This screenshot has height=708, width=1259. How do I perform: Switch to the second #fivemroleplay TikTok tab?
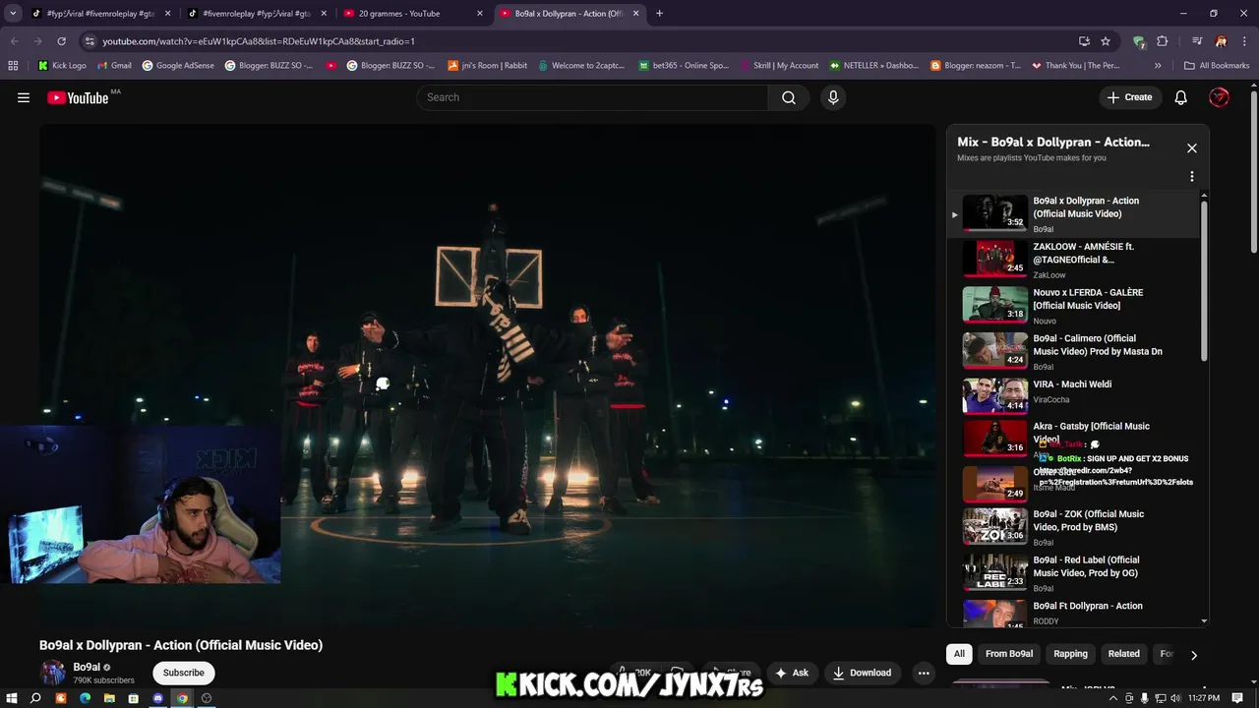click(x=256, y=14)
